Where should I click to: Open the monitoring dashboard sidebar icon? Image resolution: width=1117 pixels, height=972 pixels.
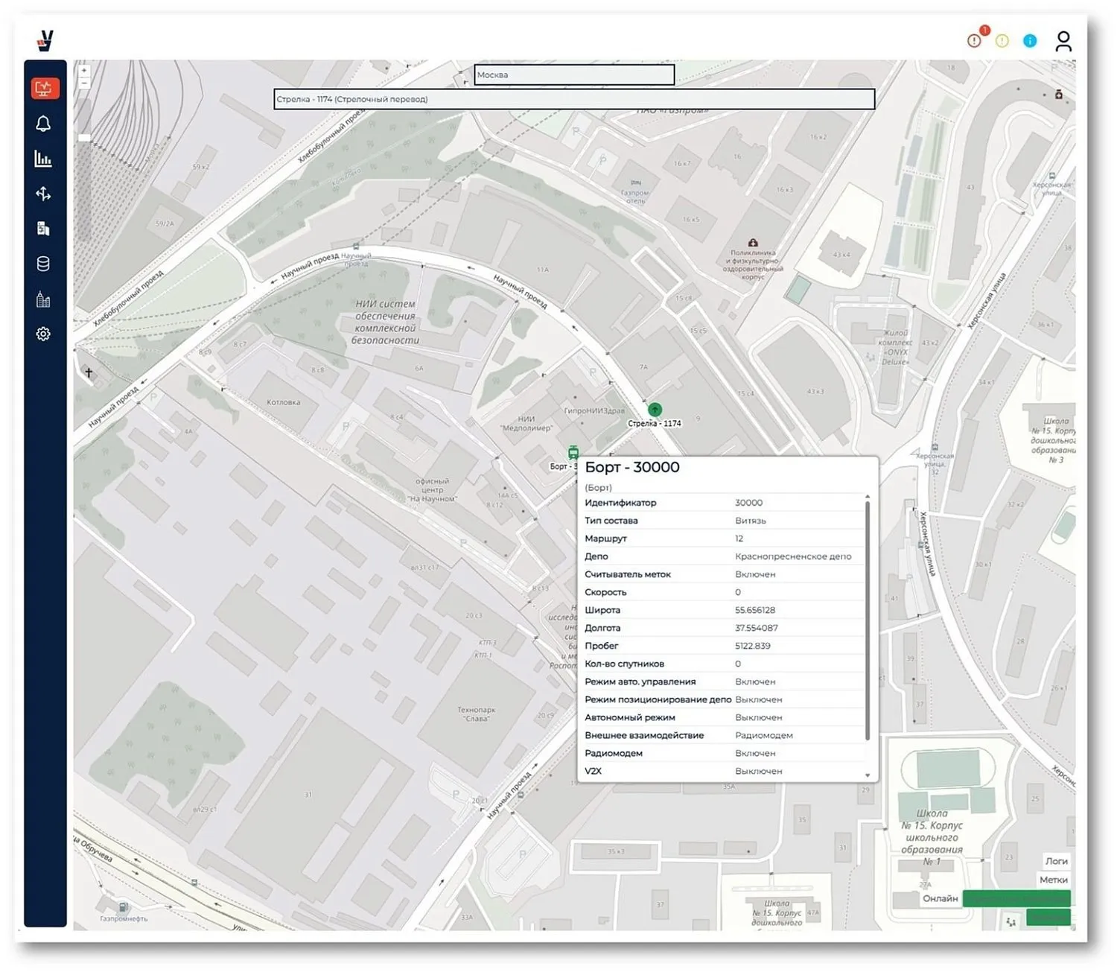point(45,89)
